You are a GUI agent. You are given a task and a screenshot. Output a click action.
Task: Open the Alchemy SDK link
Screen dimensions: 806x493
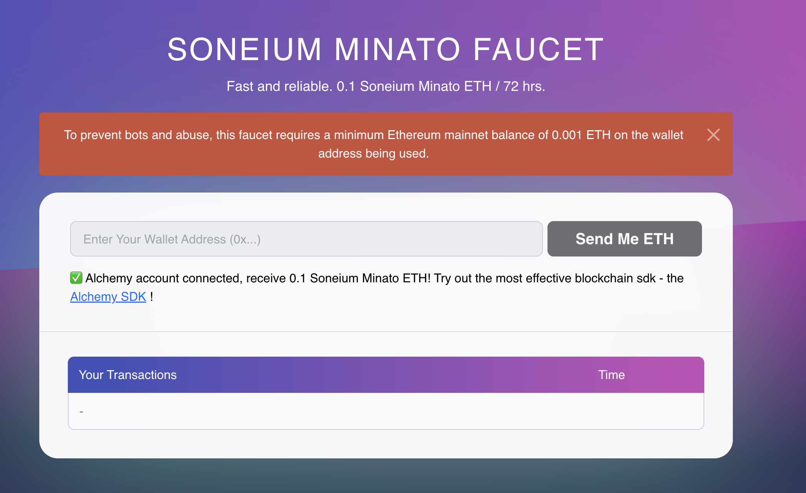tap(108, 297)
